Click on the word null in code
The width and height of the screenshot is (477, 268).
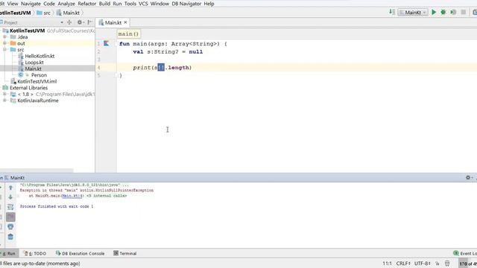[x=195, y=51]
